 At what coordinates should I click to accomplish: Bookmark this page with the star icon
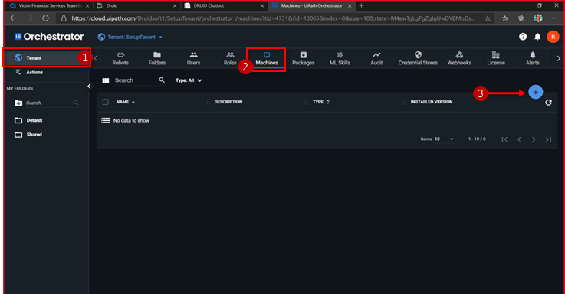488,18
